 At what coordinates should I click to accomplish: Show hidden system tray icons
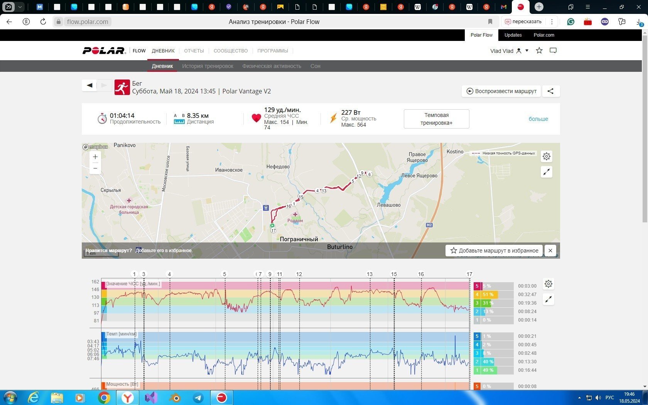pos(579,398)
